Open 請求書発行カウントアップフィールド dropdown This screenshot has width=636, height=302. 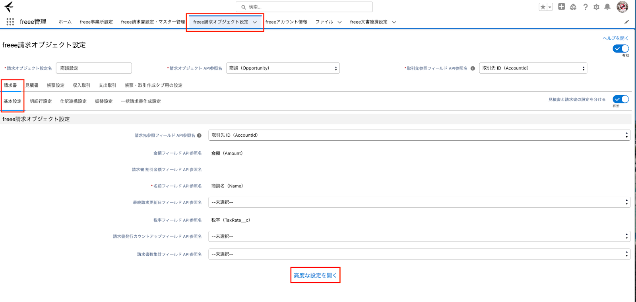coord(419,236)
